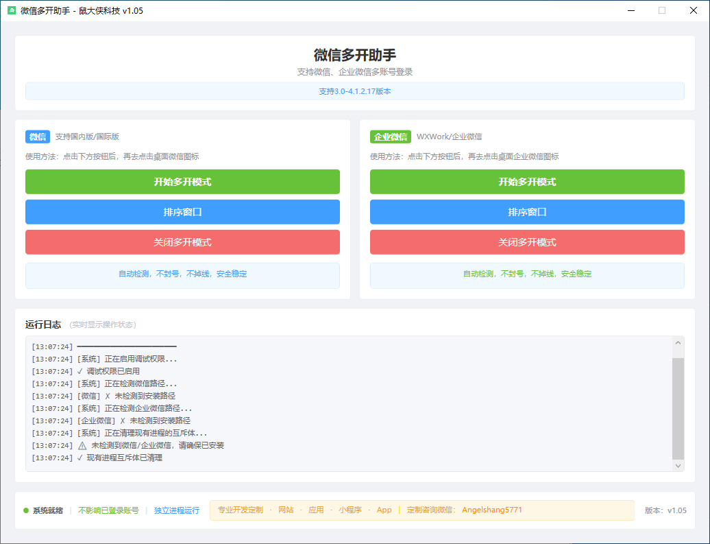Click the 运行日志 scrollbar thumb
This screenshot has width=710, height=544.
point(678,408)
